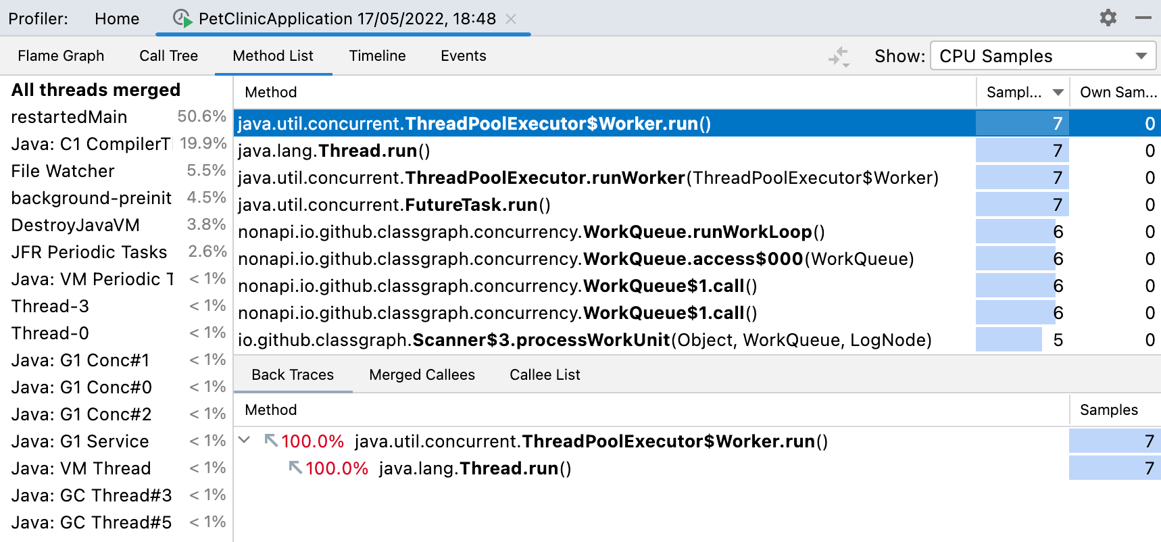1161x542 pixels.
Task: Select the restartedMain thread
Action: point(116,117)
